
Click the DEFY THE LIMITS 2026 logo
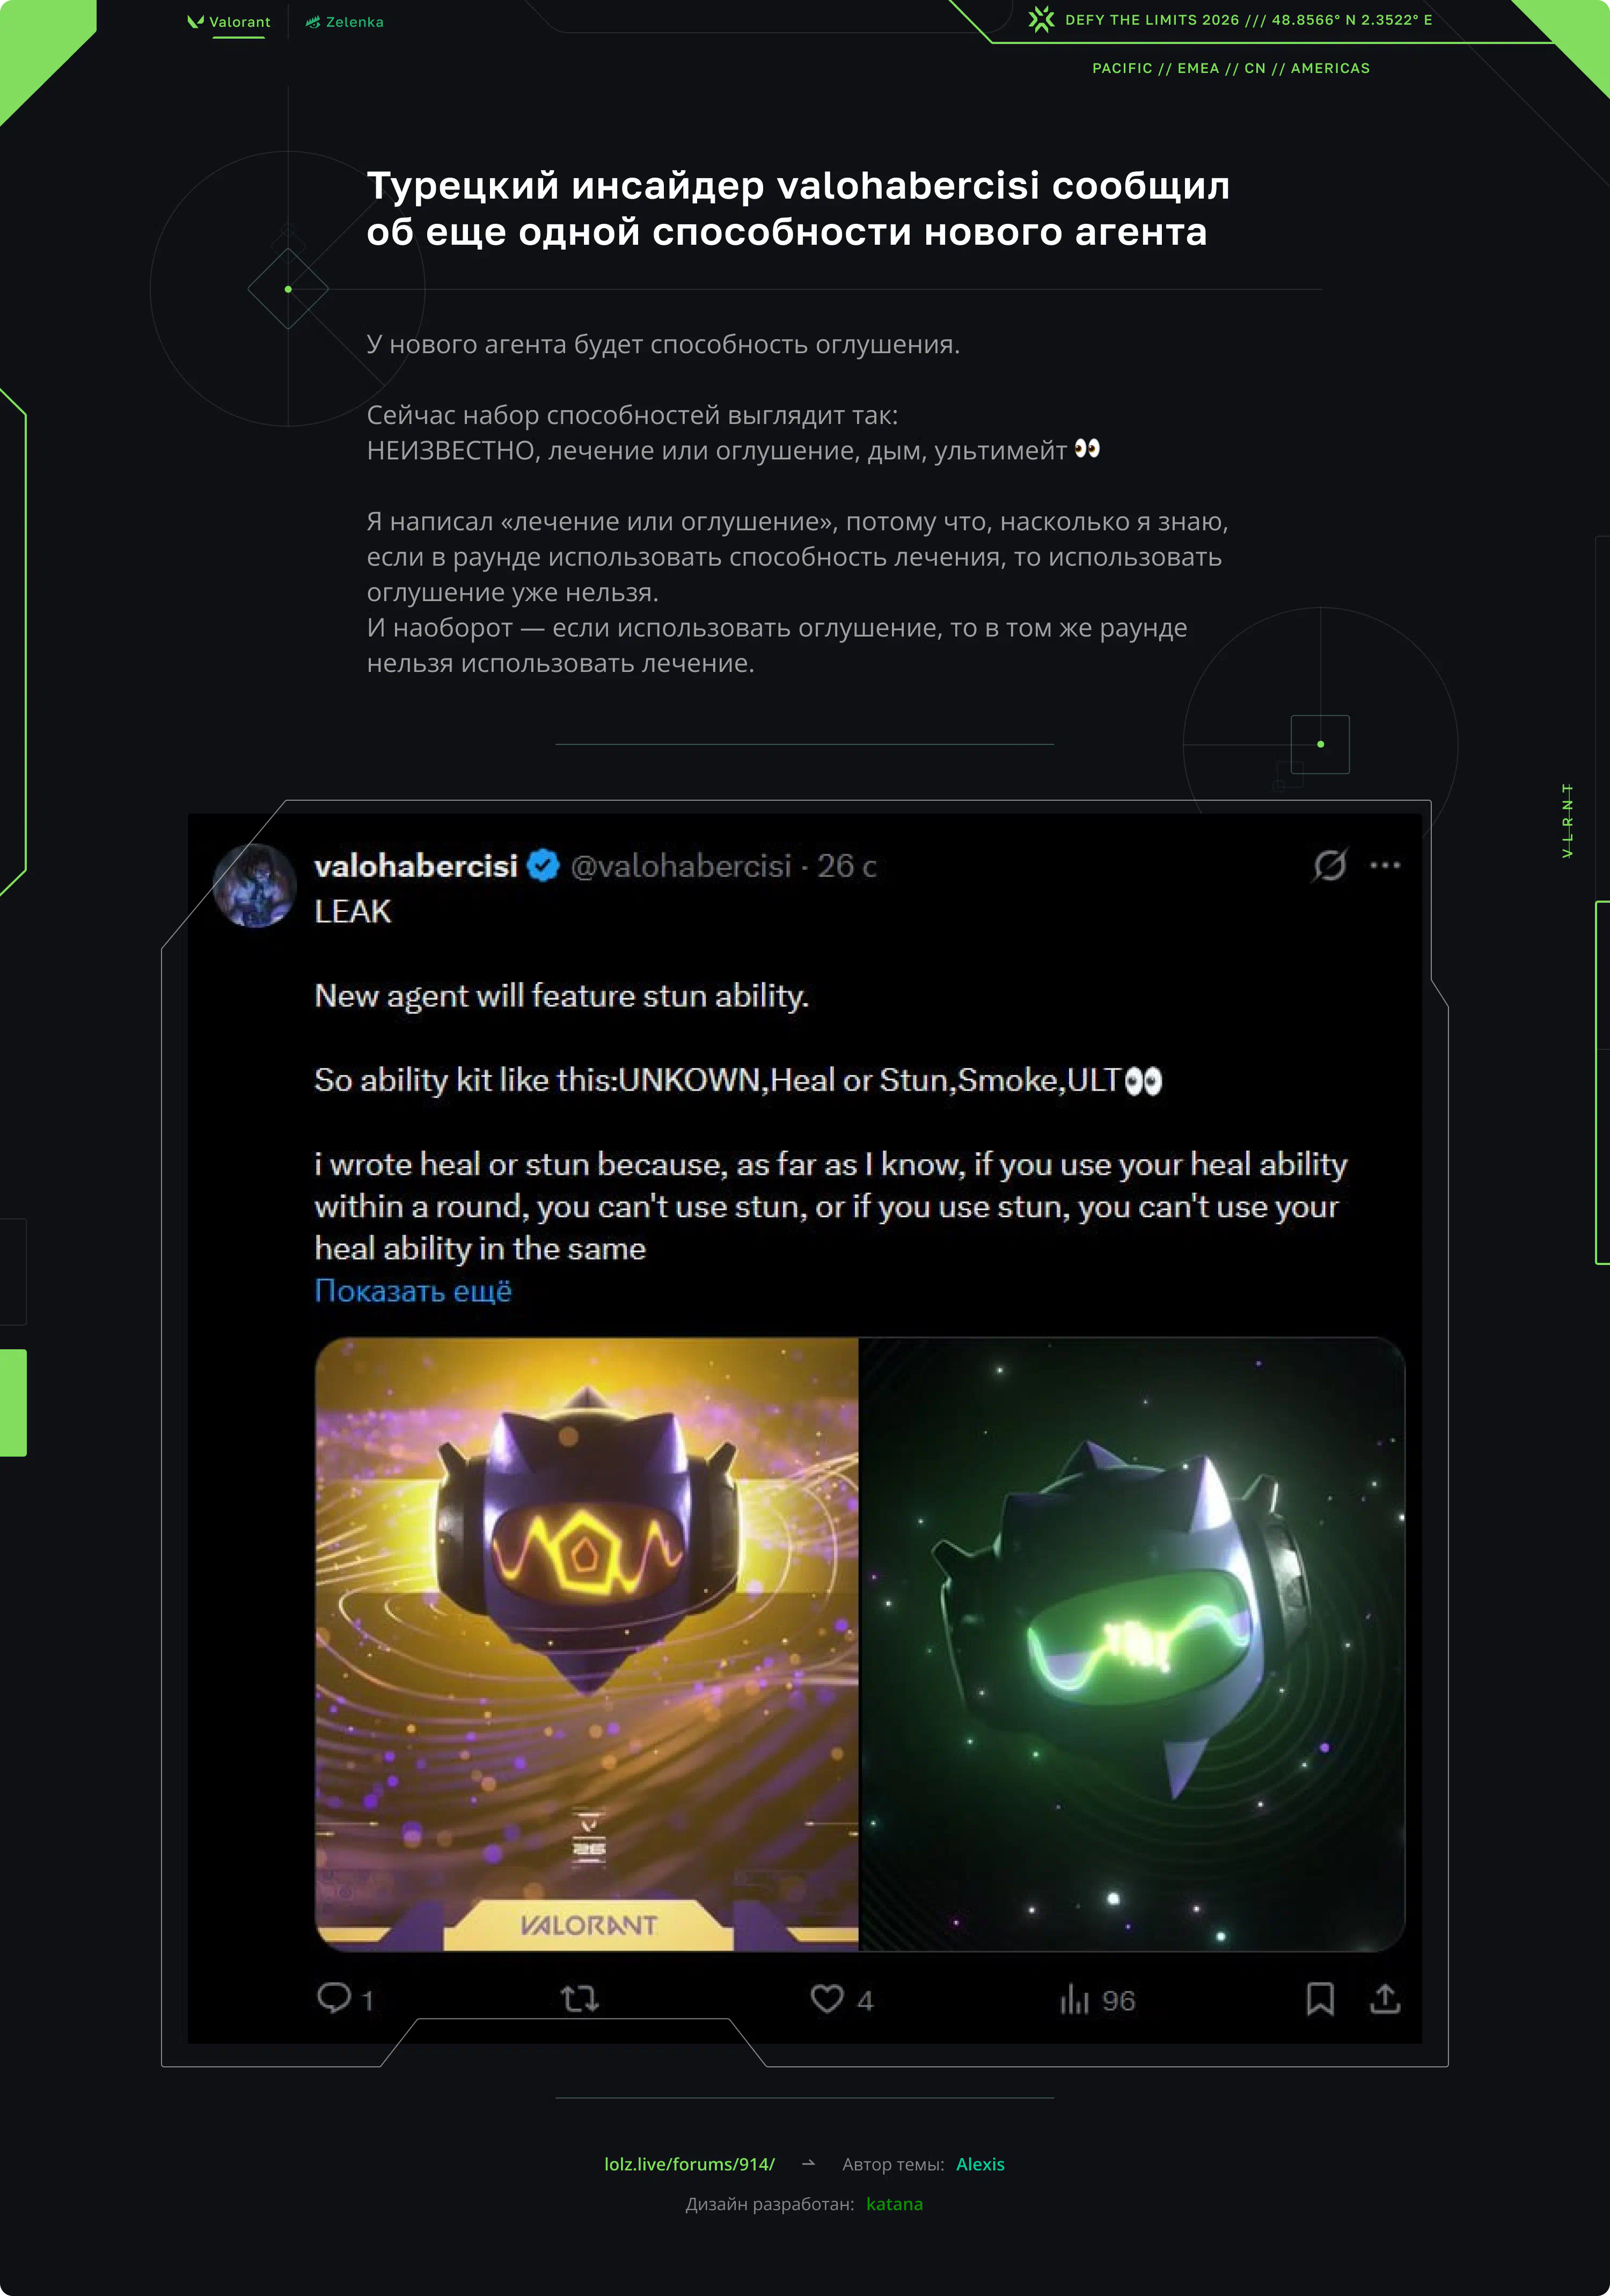1042,20
